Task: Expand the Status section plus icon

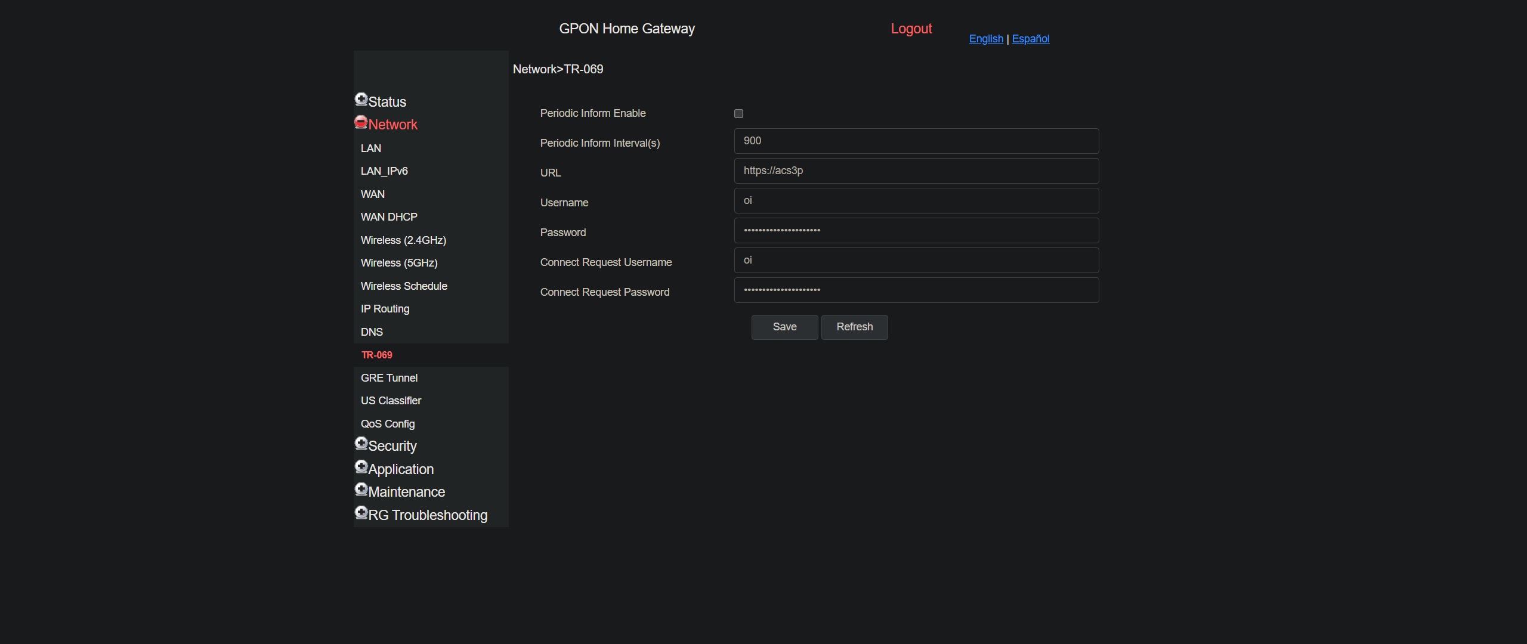Action: pyautogui.click(x=361, y=99)
